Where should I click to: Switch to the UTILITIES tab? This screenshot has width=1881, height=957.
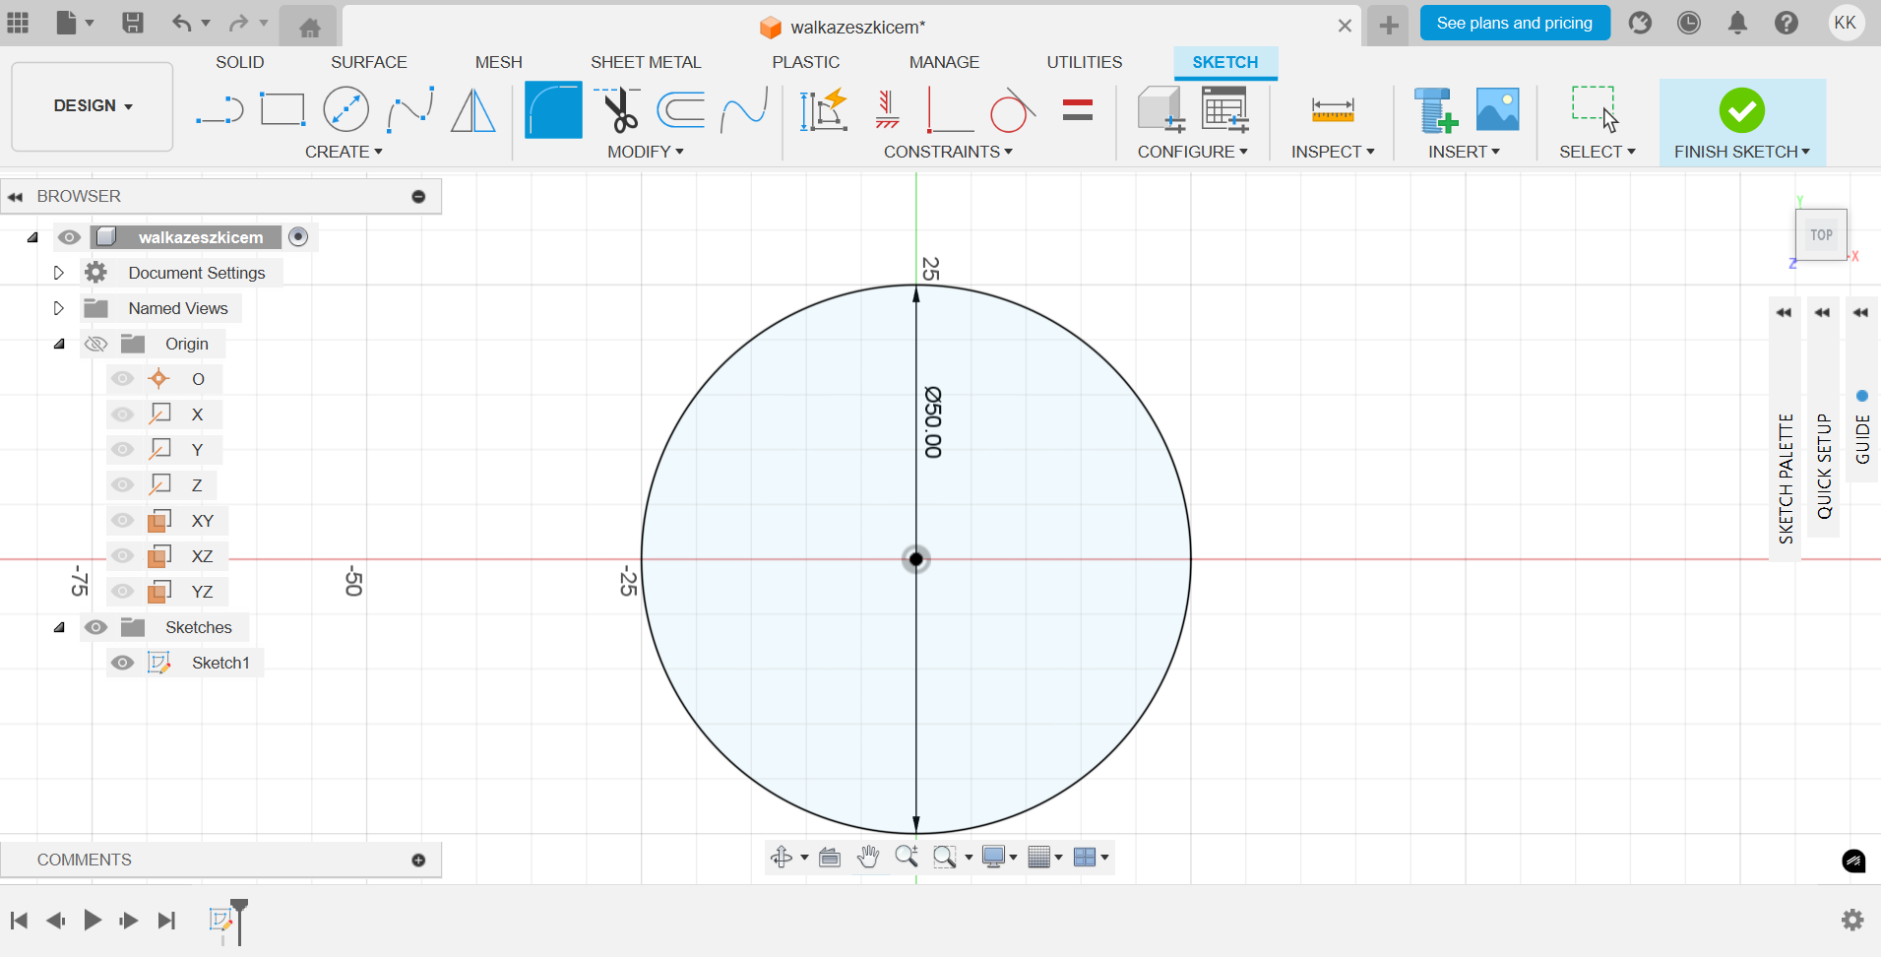tap(1085, 62)
